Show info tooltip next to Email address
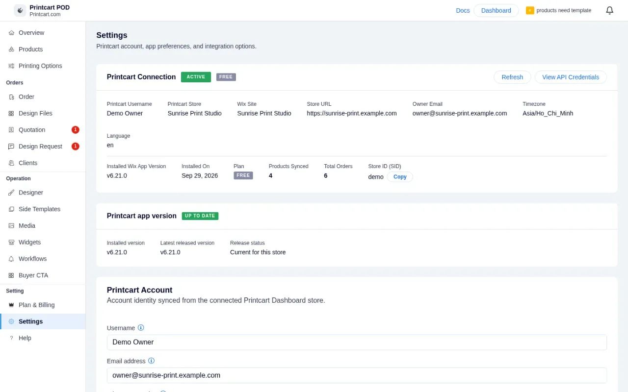This screenshot has height=392, width=628. click(151, 361)
